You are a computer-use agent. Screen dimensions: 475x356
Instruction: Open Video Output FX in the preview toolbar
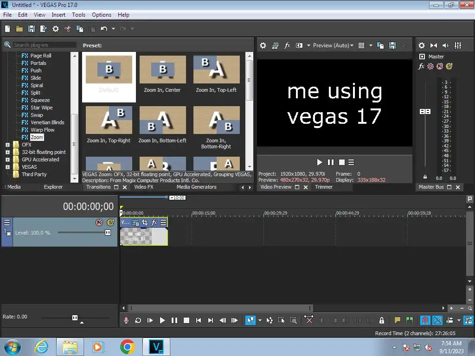point(287,45)
